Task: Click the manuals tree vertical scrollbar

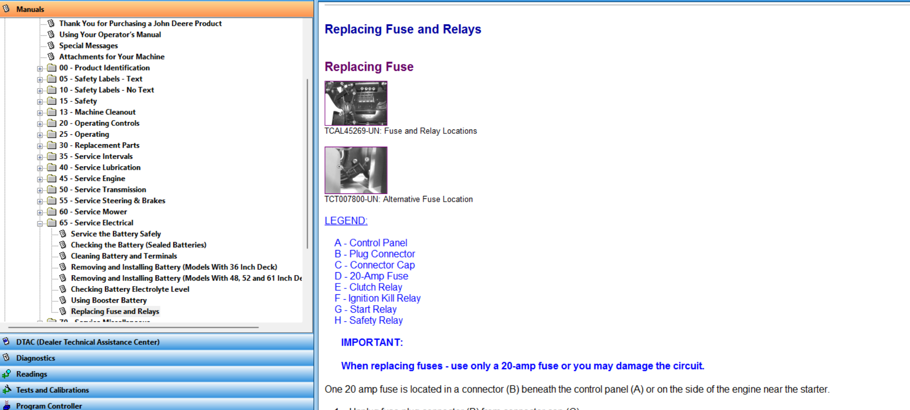Action: pyautogui.click(x=307, y=163)
